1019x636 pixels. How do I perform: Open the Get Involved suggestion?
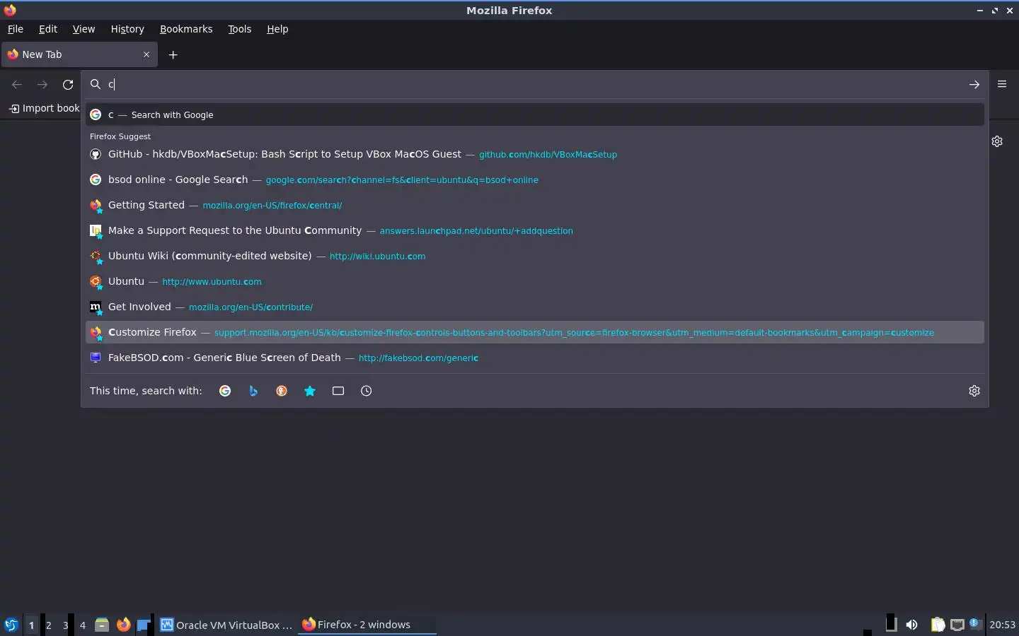(534, 307)
